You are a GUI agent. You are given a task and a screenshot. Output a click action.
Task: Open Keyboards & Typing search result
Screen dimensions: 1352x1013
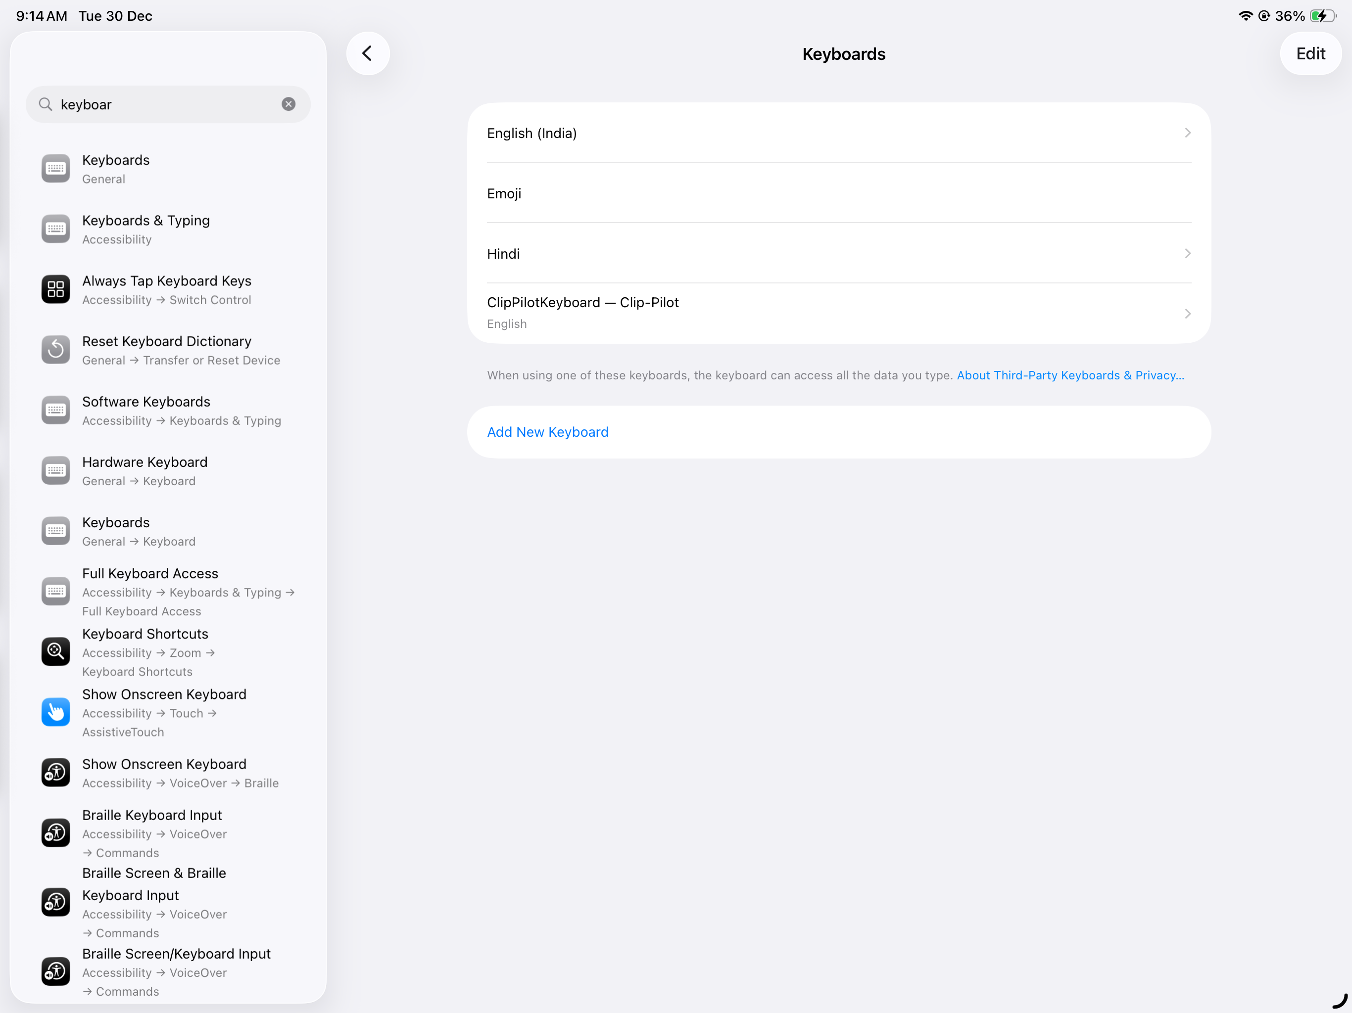point(168,230)
